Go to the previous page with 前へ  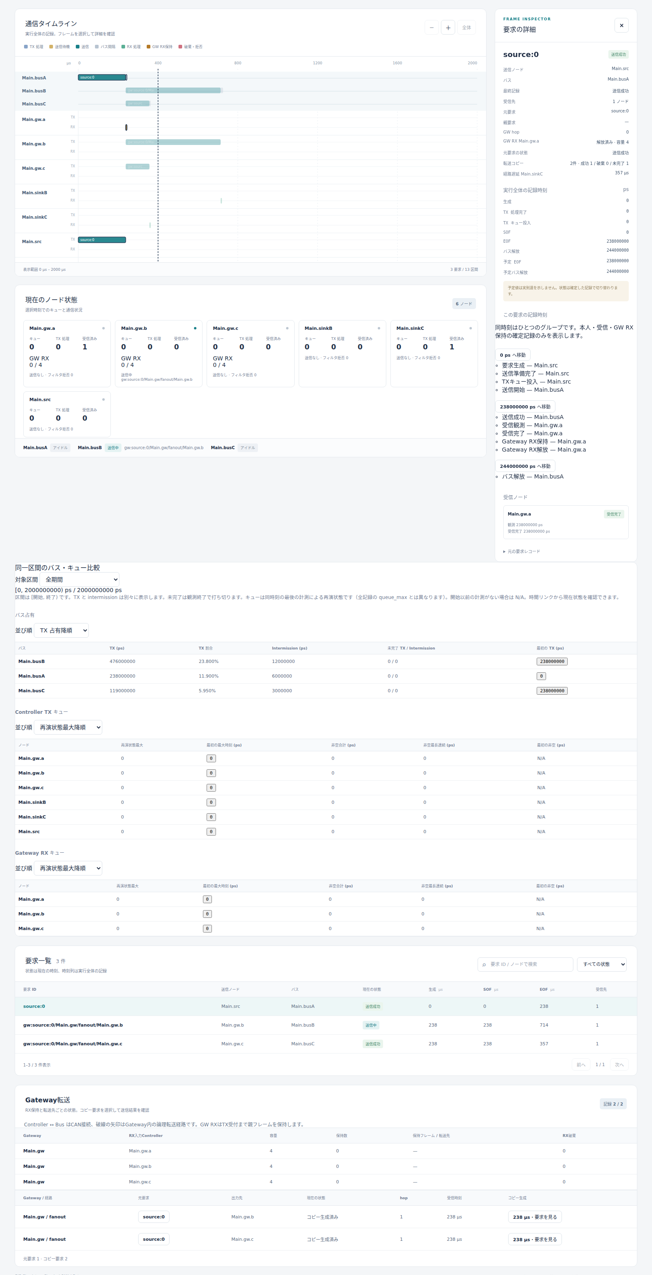pyautogui.click(x=581, y=1064)
